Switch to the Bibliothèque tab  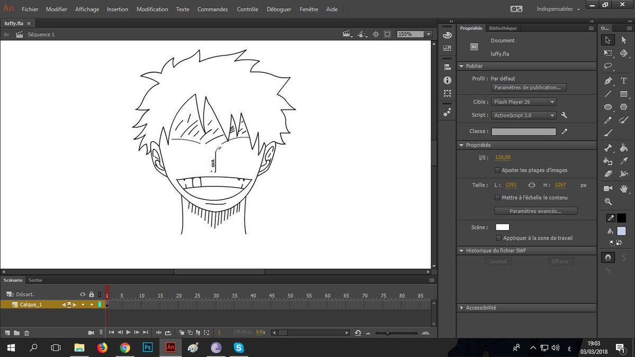point(503,28)
